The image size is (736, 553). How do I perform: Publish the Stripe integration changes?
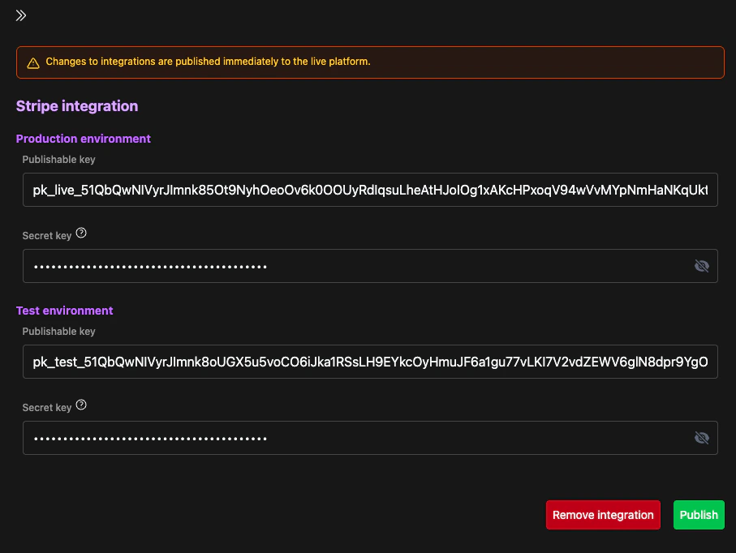699,515
